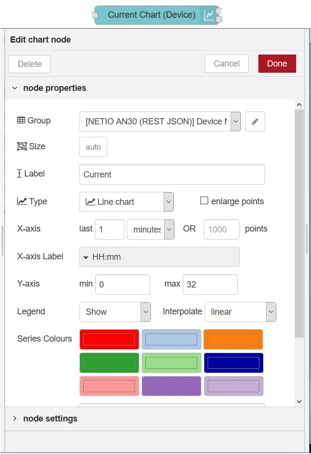
Task: Enable the enlarge points checkbox
Action: (x=204, y=200)
